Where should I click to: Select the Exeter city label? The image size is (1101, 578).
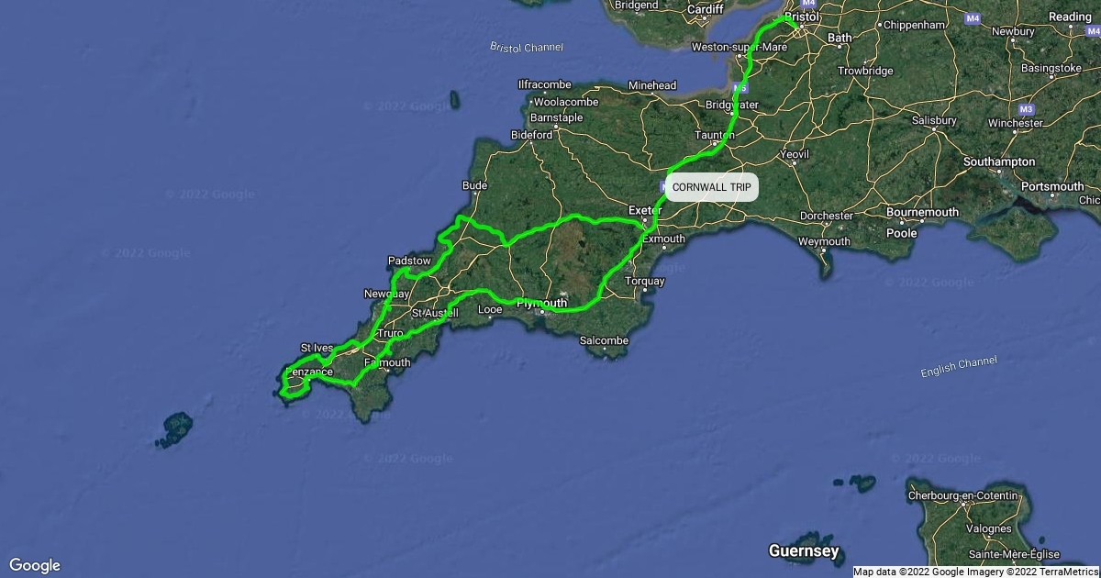pyautogui.click(x=645, y=210)
